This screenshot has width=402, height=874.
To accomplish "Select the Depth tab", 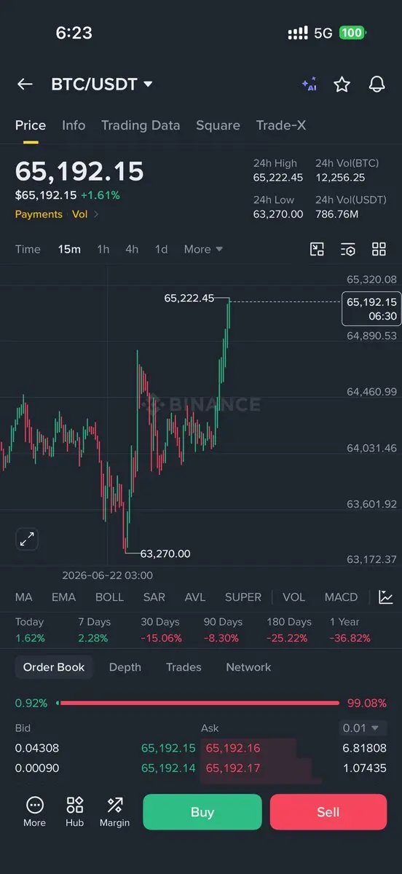I will [125, 667].
